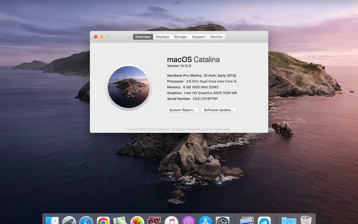
Task: Click the System Report... button
Action: coord(183,110)
